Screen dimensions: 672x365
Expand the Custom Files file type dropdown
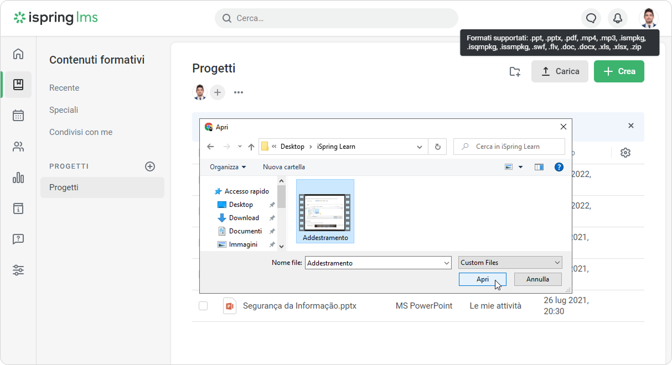pos(557,263)
